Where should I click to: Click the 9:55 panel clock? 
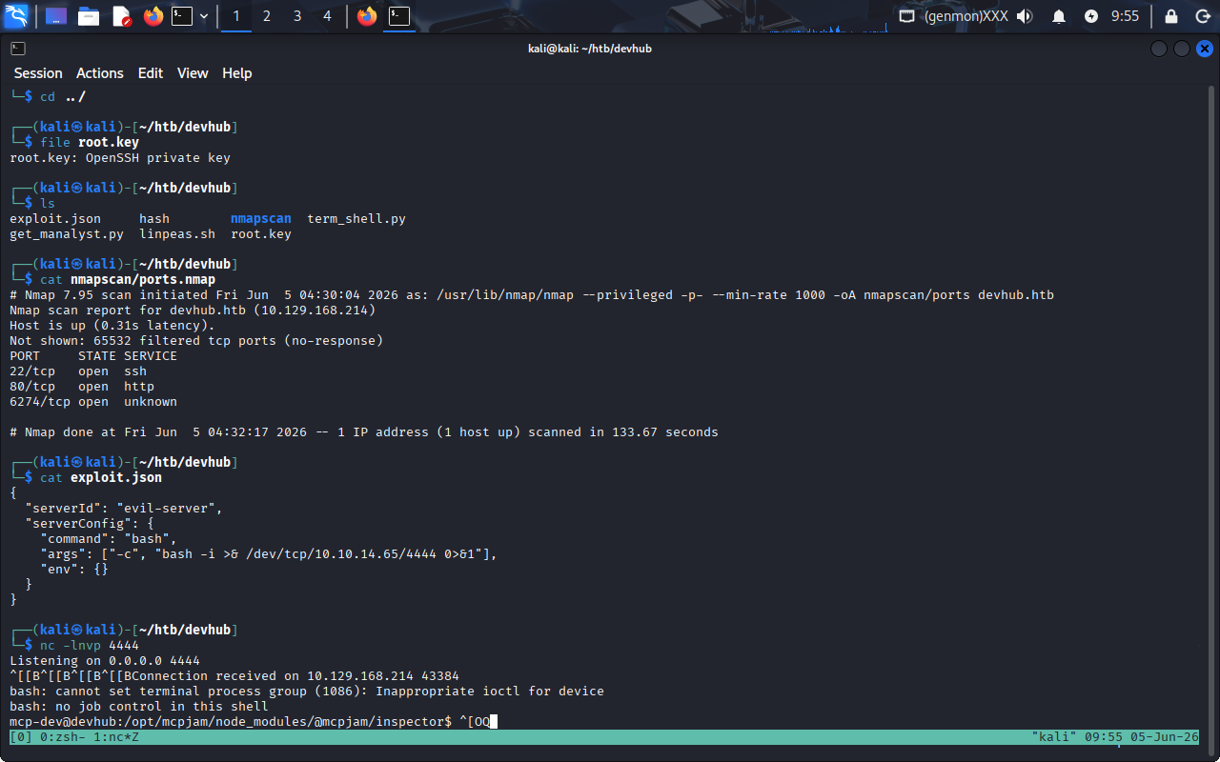point(1125,16)
